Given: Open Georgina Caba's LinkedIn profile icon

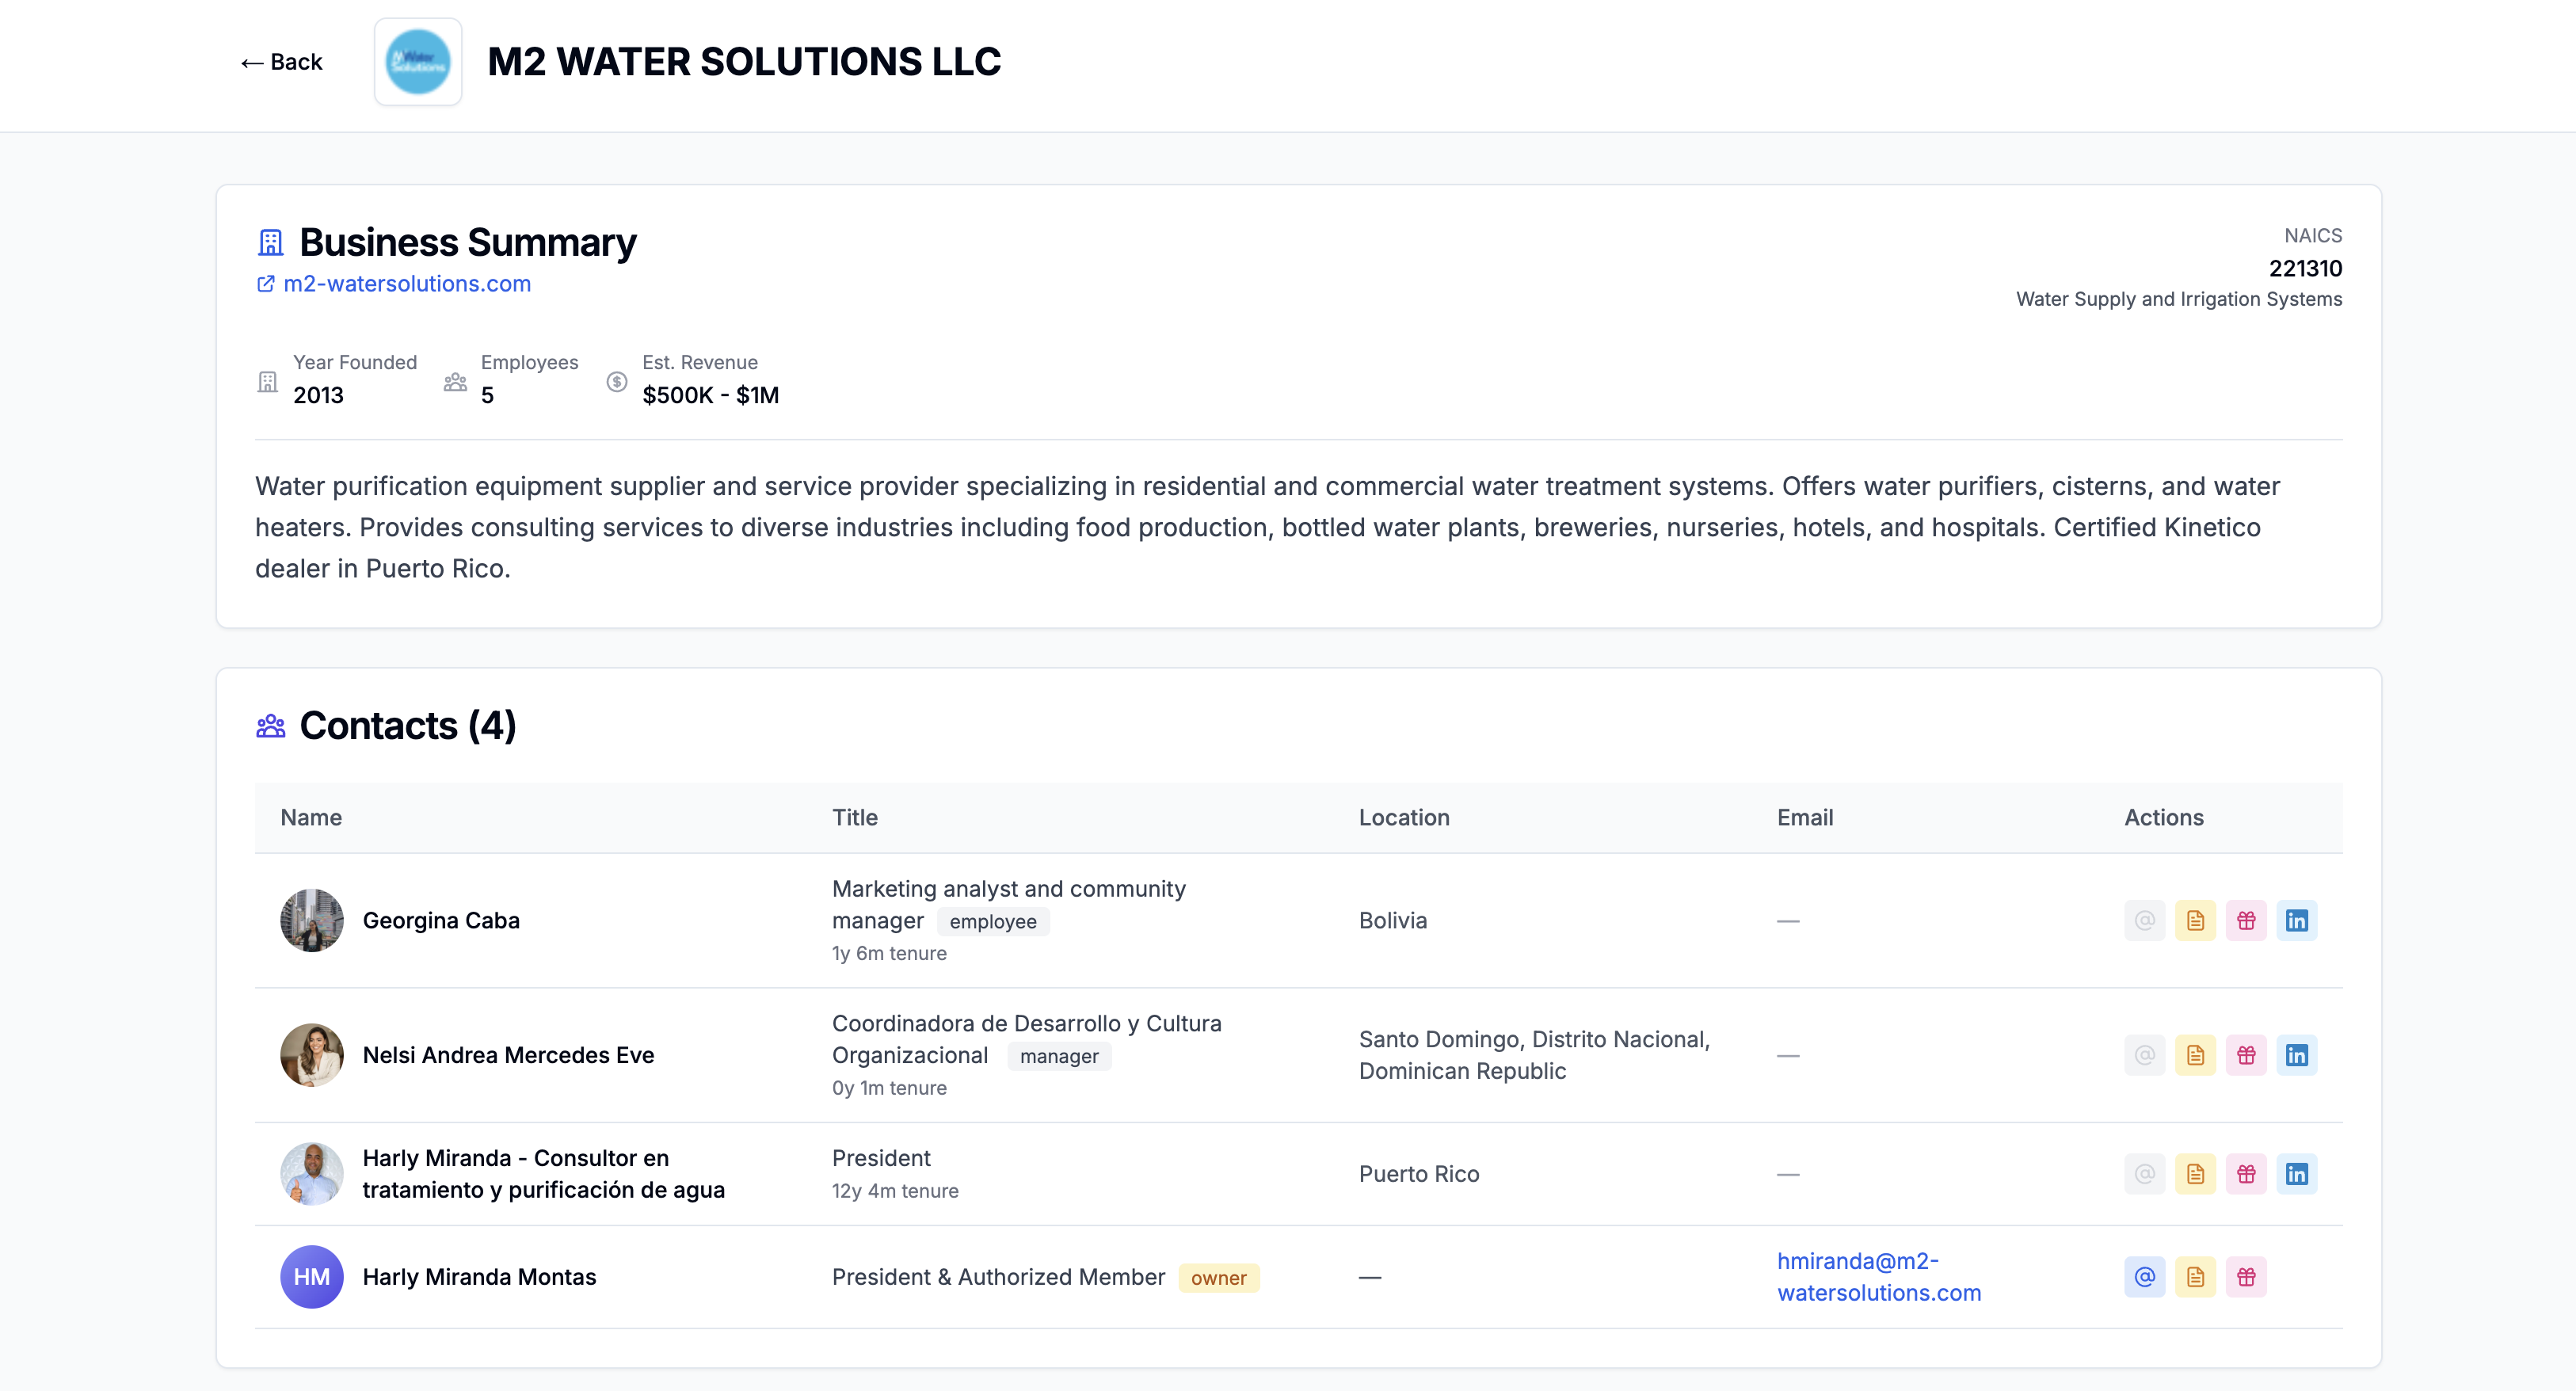Looking at the screenshot, I should (x=2296, y=920).
